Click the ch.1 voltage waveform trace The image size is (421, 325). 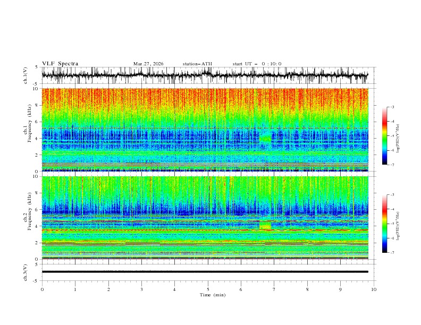[x=205, y=75]
